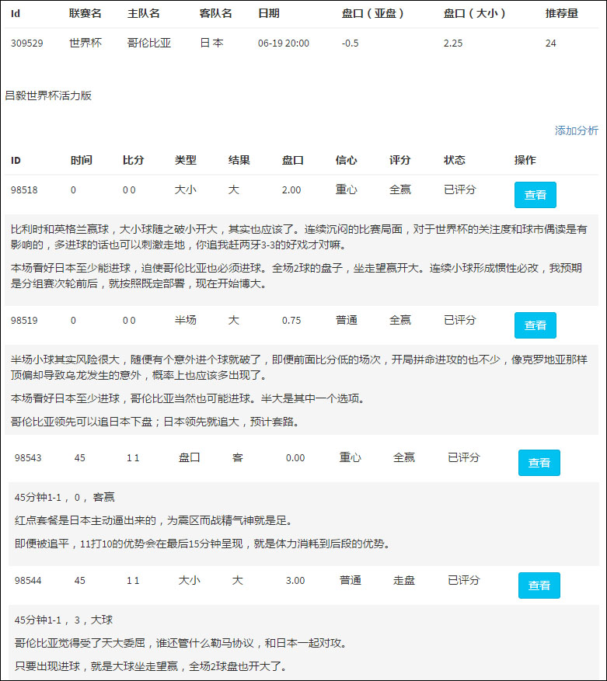The height and width of the screenshot is (681, 607).
Task: Click the 查看 button for row 98518
Action: [535, 195]
